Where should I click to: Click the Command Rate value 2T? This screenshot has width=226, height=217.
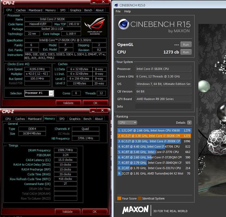click(65, 184)
